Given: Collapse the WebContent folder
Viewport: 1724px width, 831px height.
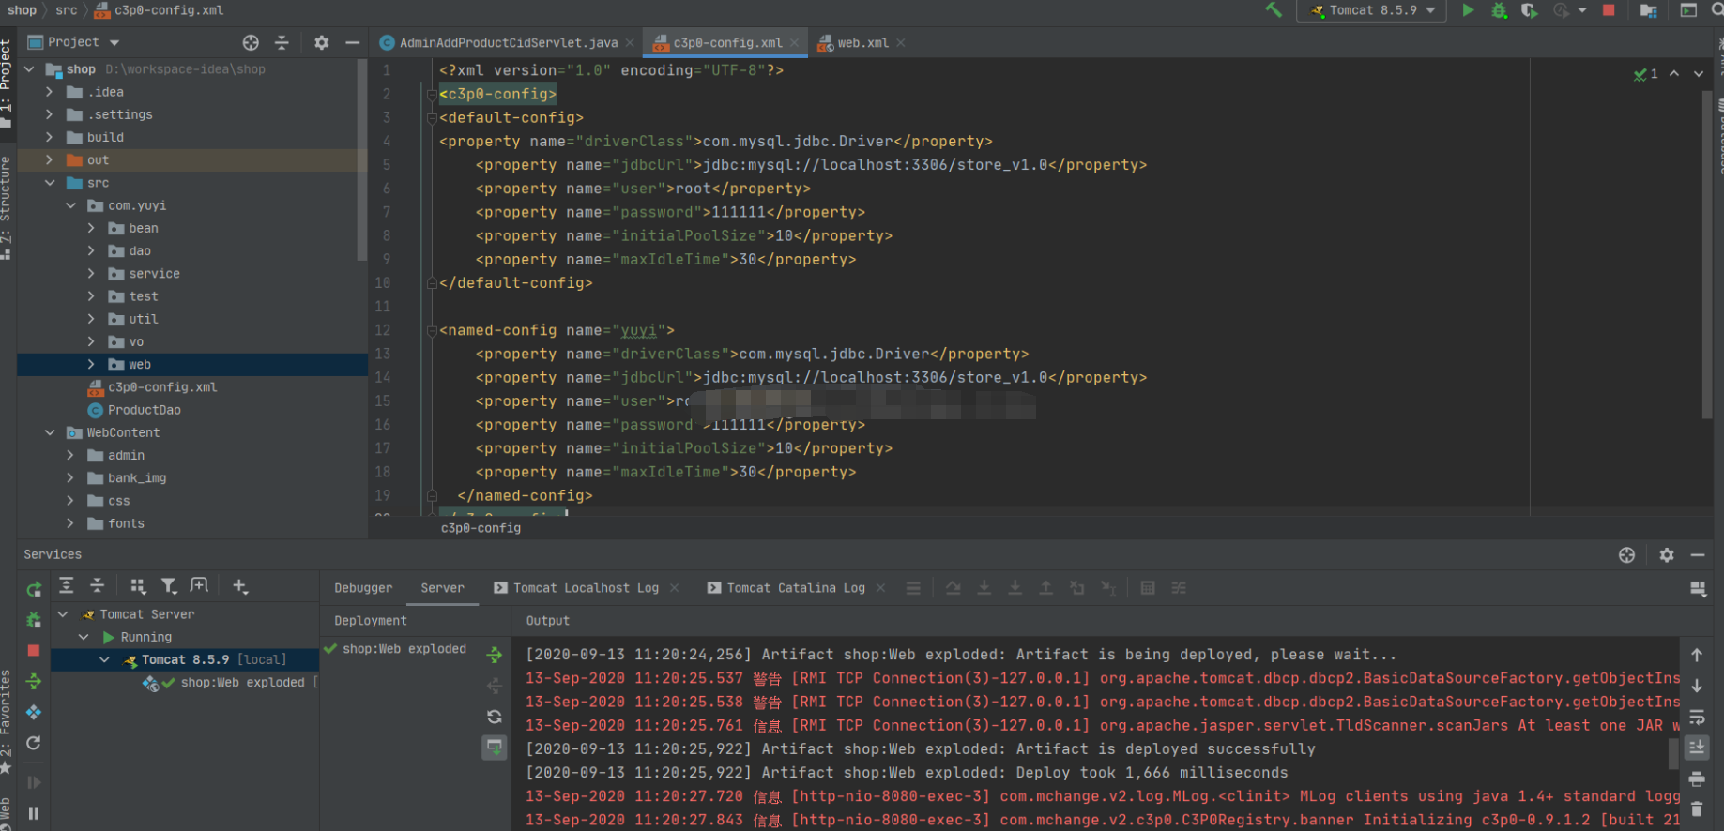Looking at the screenshot, I should point(50,432).
